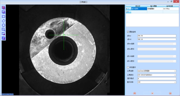The image size is (180, 96).
Task: Run the tool with the play button
Action: 152,93
